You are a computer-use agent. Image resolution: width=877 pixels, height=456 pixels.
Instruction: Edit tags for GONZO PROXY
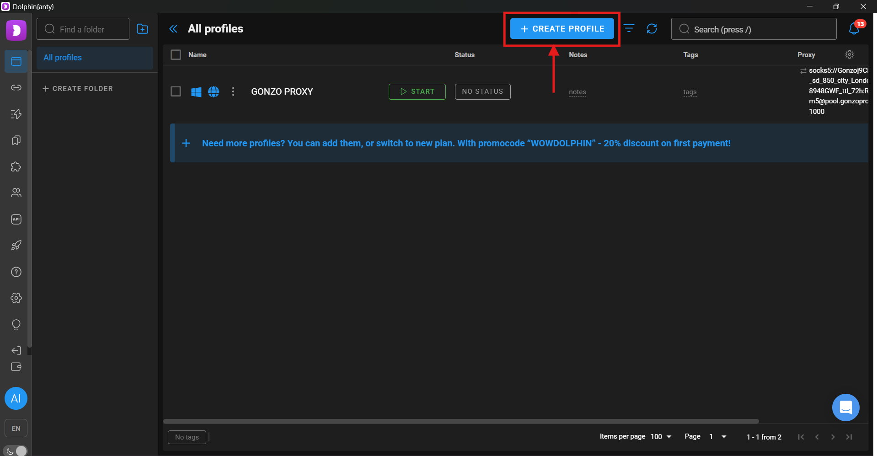690,92
